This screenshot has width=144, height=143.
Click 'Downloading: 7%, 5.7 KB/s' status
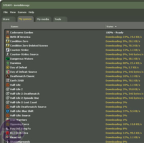122,68
